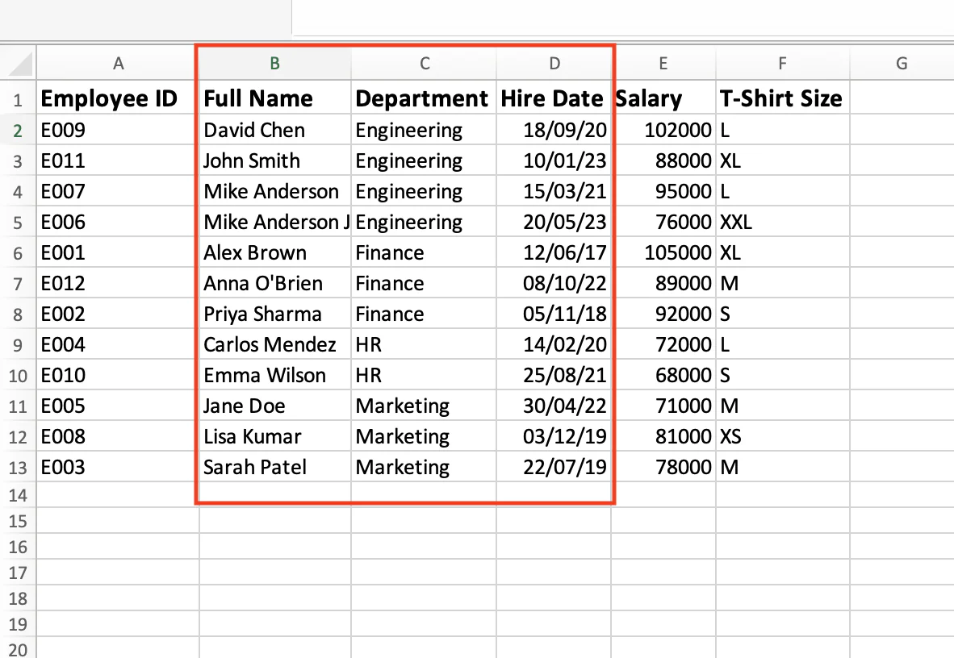Select column C header
954x658 pixels.
coord(424,63)
